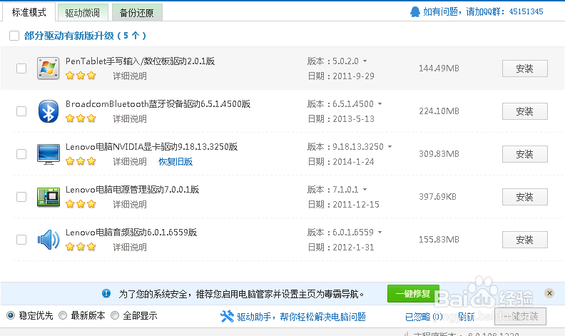Install the Broadcom Bluetooth driver
Image resolution: width=565 pixels, height=336 pixels.
click(524, 111)
